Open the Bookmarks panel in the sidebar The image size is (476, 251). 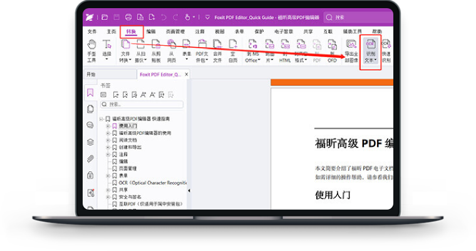pyautogui.click(x=90, y=92)
